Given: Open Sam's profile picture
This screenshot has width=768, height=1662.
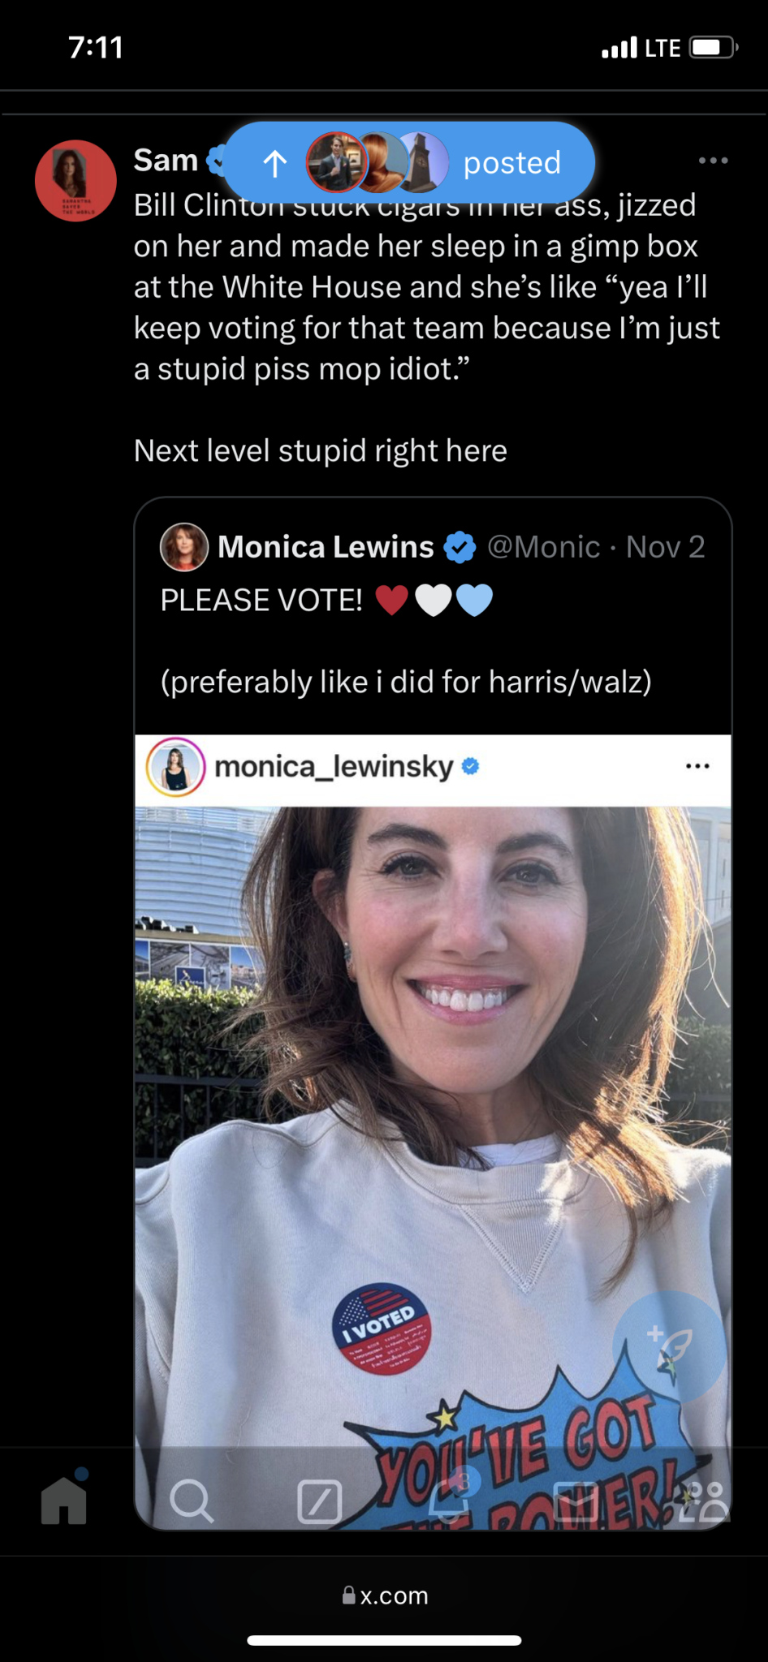Looking at the screenshot, I should coord(76,181).
